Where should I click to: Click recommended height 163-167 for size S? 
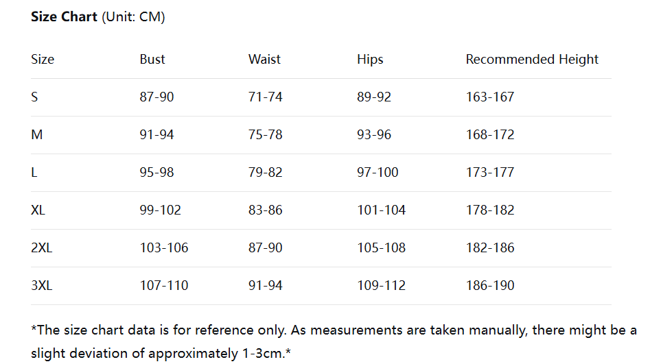pos(490,97)
